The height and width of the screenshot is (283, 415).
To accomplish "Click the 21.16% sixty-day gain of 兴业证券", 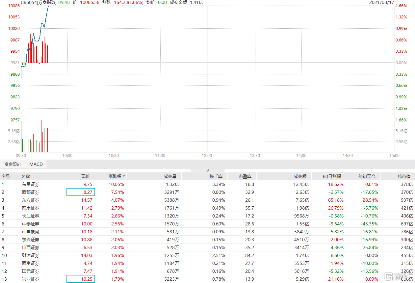I will 336,279.
